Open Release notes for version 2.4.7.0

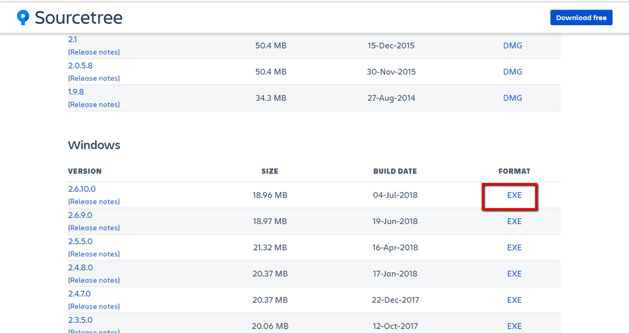coord(94,307)
